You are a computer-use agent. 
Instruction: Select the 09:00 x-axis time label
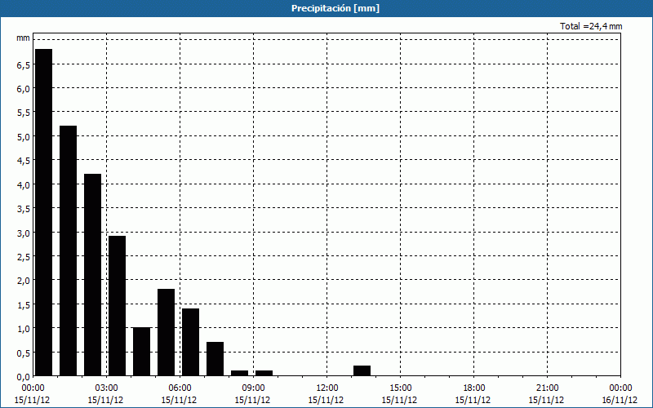coord(253,388)
